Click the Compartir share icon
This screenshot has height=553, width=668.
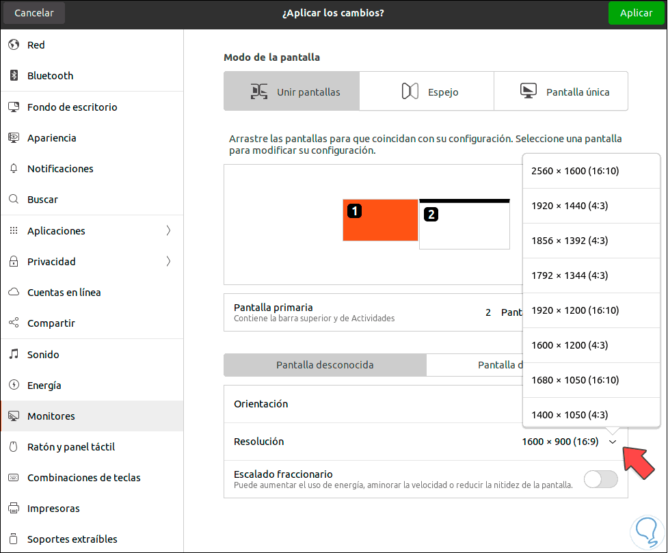click(14, 323)
